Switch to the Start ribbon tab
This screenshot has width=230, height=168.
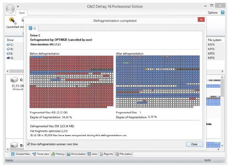[21, 13]
